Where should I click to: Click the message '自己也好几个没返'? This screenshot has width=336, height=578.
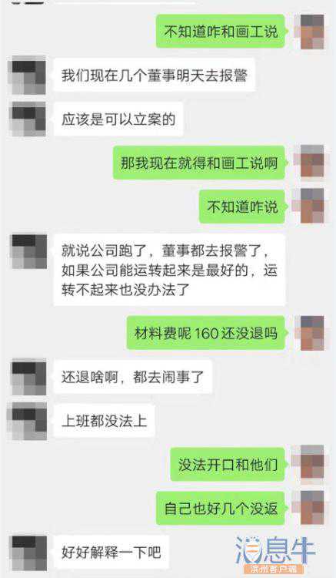click(221, 508)
